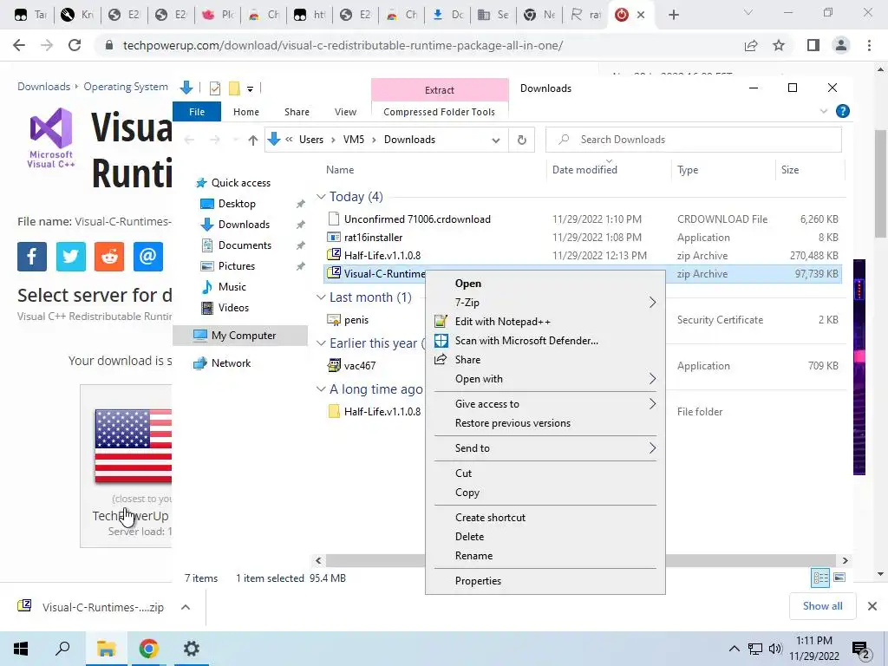Open Explorer help question mark icon
This screenshot has width=888, height=666.
842,112
